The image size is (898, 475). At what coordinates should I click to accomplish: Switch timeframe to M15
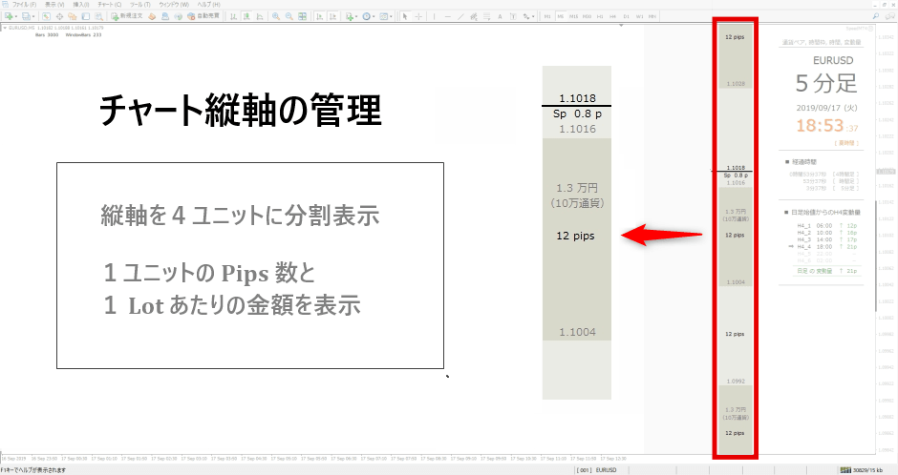coord(574,16)
